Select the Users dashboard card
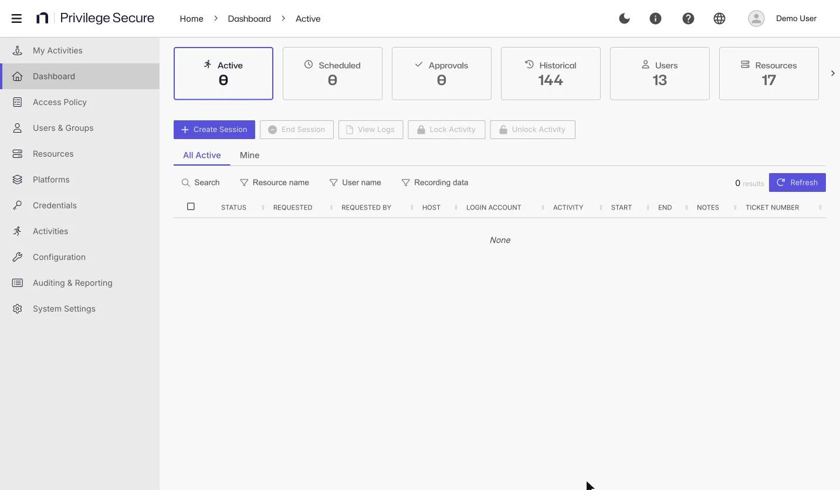The height and width of the screenshot is (490, 840). 660,73
